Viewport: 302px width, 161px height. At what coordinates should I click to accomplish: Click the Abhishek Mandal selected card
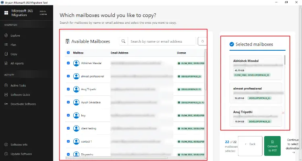pos(256,68)
